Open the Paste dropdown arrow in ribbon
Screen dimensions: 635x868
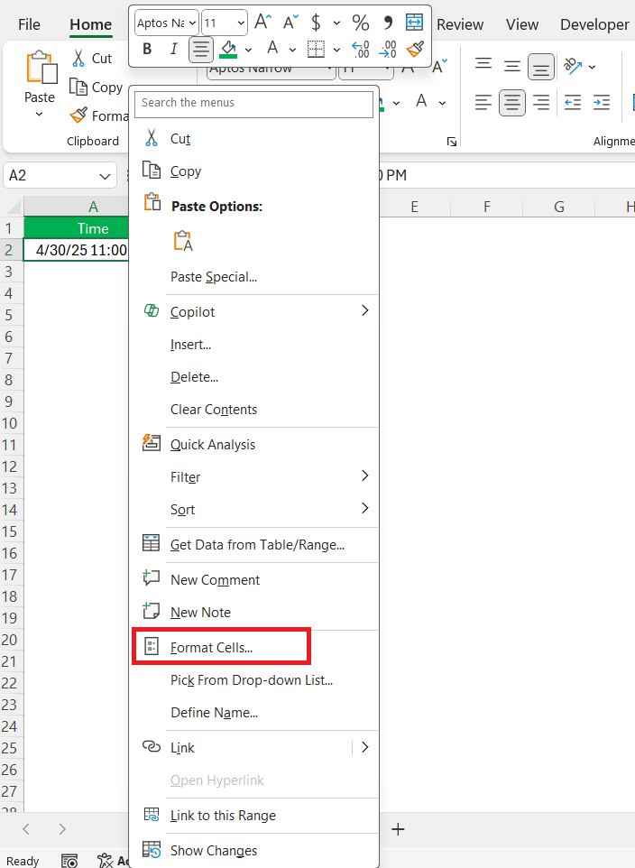(40, 115)
